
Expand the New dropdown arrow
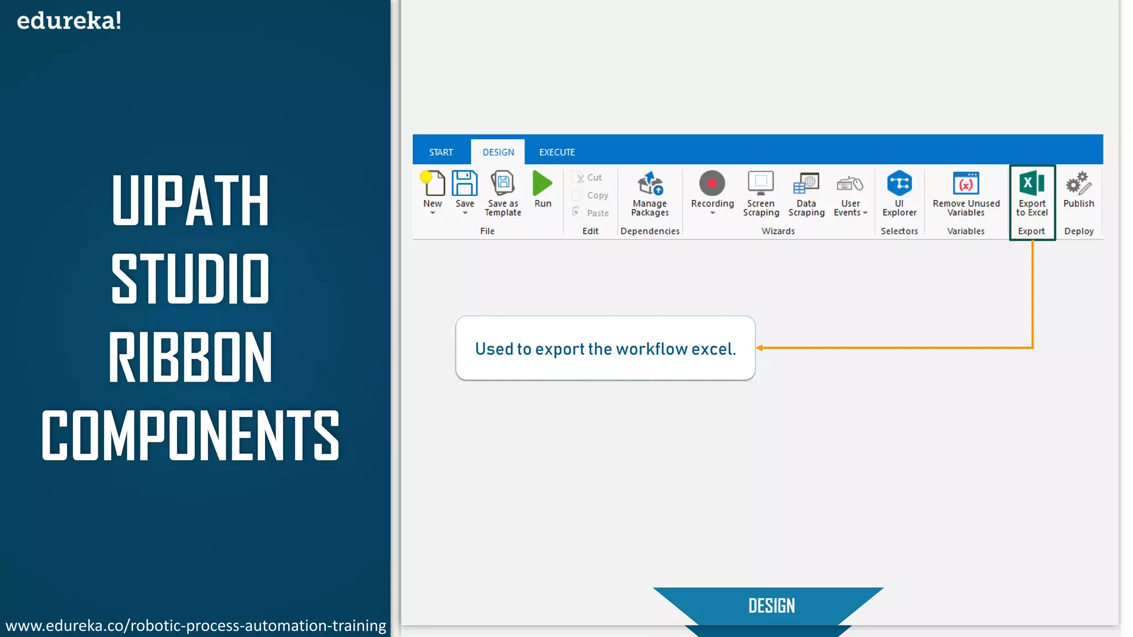(433, 213)
